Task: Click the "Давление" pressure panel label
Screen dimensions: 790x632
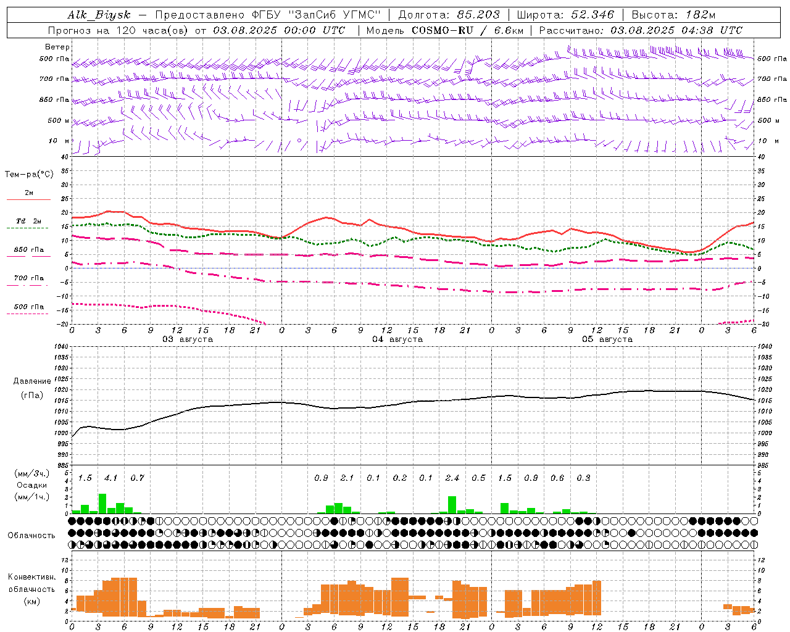Action: point(32,381)
